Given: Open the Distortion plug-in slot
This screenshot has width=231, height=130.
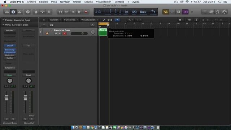Looking at the screenshot, I should (x=10, y=55).
